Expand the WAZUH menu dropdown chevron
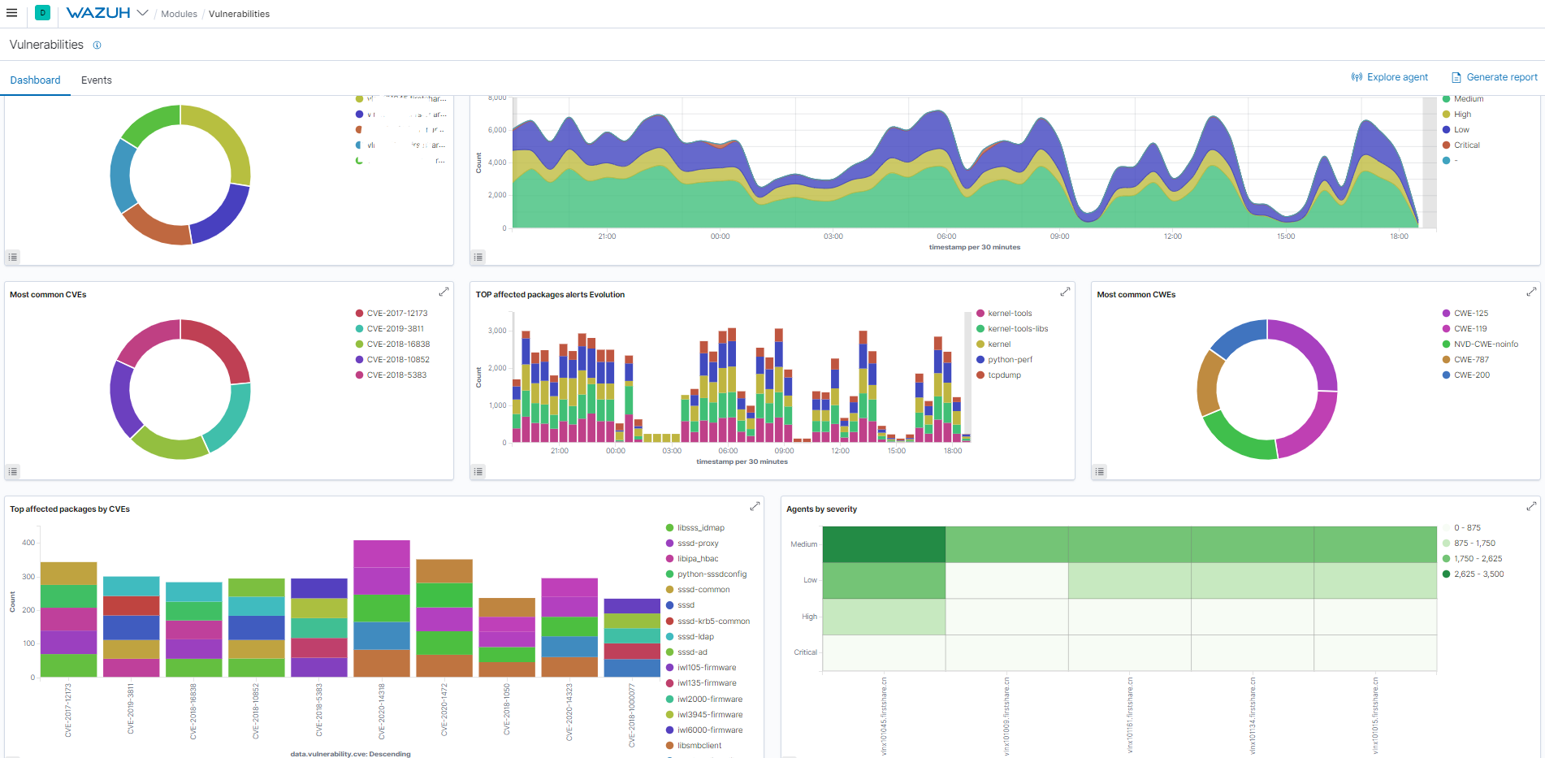This screenshot has height=758, width=1545. [x=143, y=13]
